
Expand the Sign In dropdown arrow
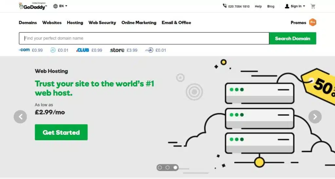[304, 6]
